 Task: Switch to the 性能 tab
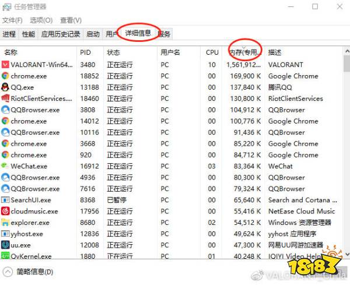[x=28, y=34]
